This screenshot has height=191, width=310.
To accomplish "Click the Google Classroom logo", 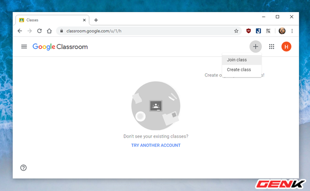I will (60, 47).
